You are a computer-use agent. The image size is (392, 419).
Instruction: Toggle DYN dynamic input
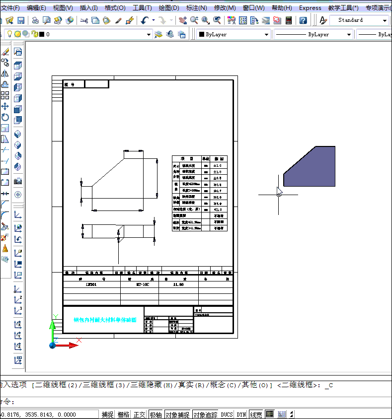241,415
